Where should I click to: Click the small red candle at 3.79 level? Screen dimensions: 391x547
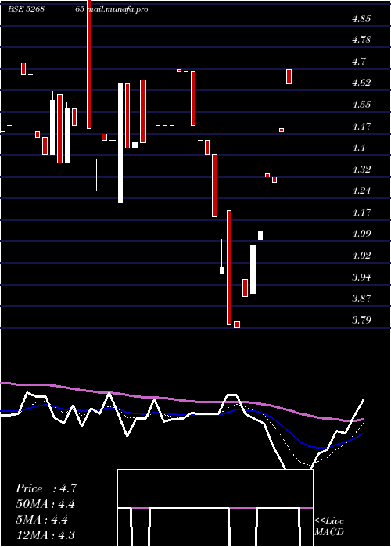coord(237,324)
